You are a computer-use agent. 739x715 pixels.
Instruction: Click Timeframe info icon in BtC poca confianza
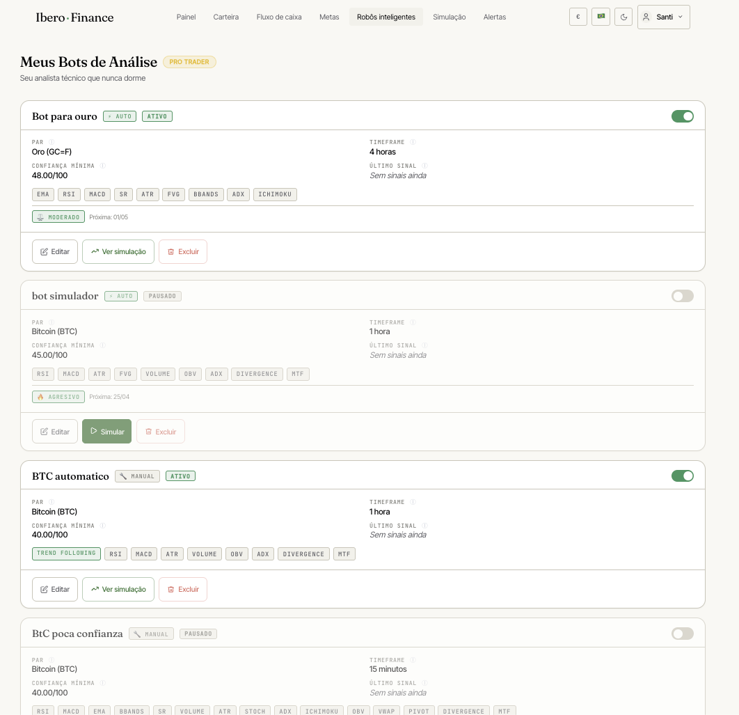[x=413, y=660]
